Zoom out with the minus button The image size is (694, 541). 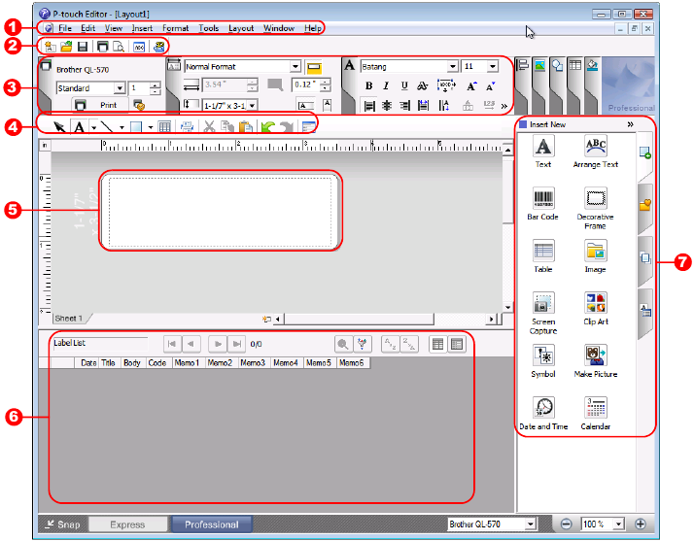pos(566,524)
